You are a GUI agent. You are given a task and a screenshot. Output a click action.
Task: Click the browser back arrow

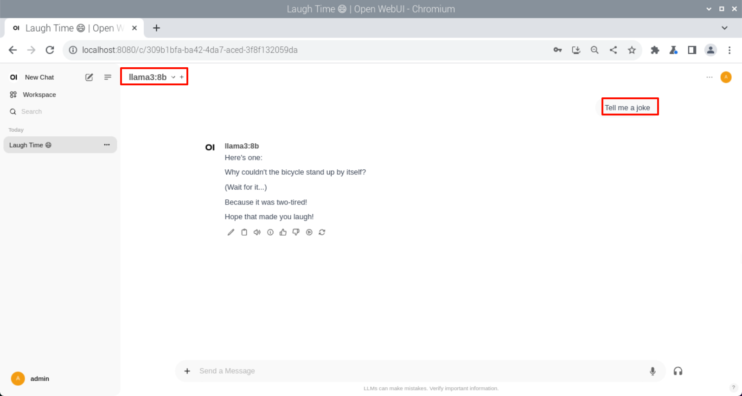13,50
